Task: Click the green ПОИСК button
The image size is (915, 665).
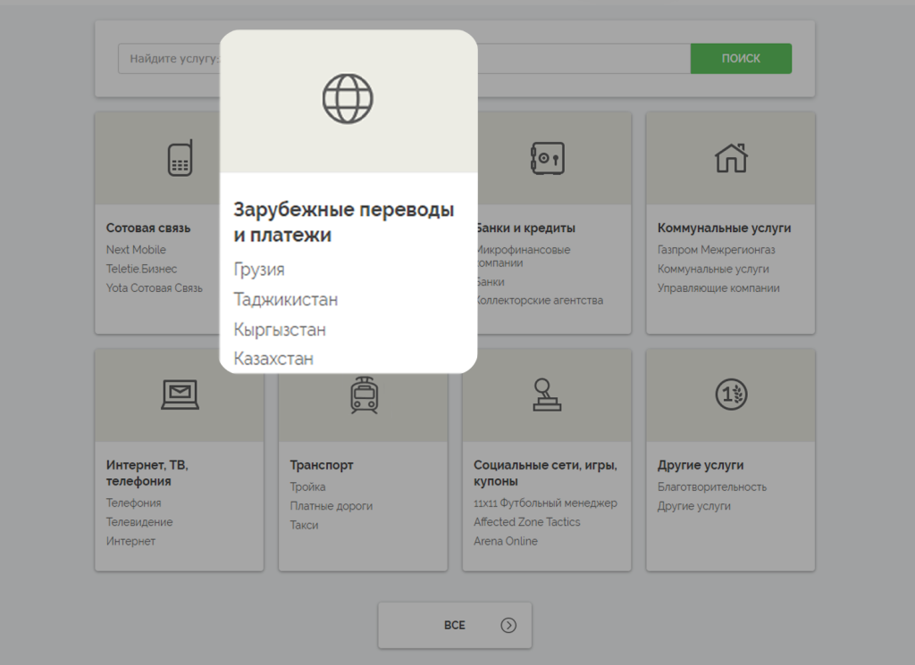Action: pos(741,58)
